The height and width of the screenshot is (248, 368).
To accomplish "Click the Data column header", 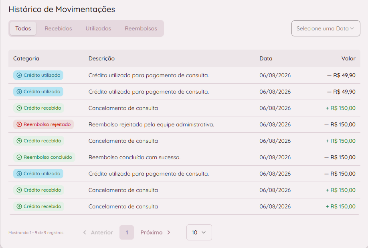I will [x=266, y=58].
